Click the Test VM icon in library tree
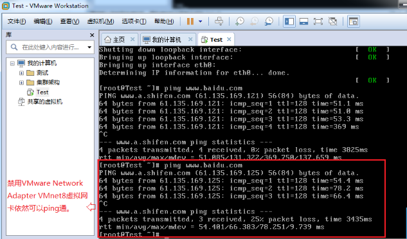 [30, 92]
